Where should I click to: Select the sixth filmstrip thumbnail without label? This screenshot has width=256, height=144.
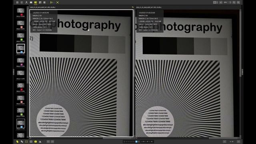(x=20, y=73)
